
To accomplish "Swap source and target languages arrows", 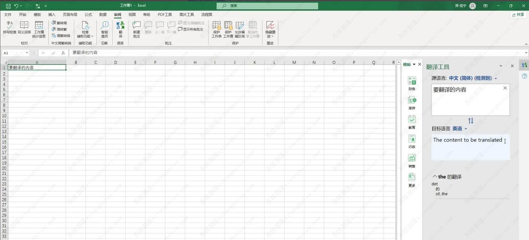I will (471, 121).
